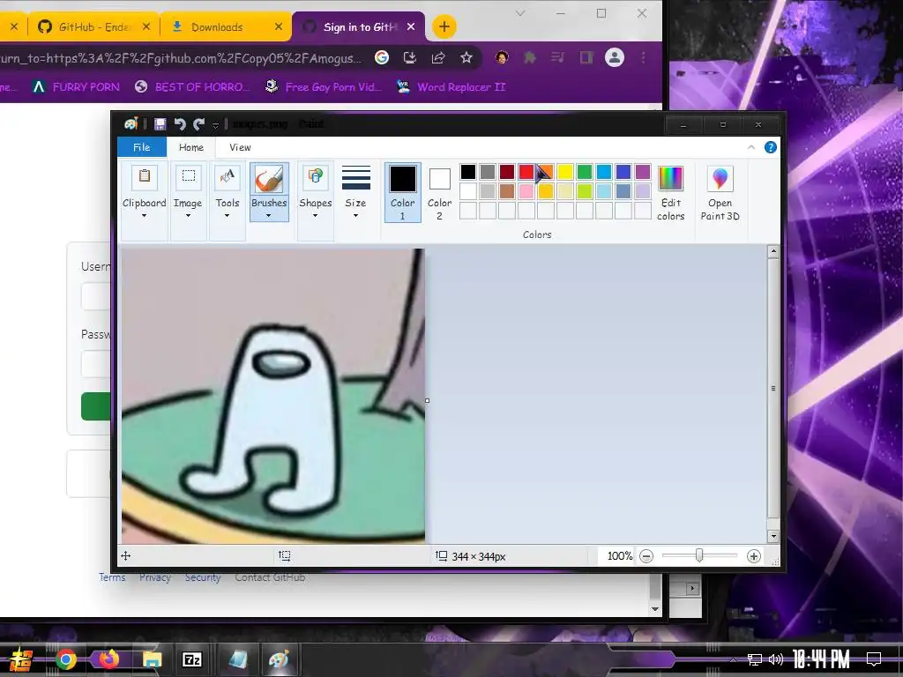Bookmark this page with the star icon
Screen dimensions: 903x677
[x=466, y=57]
